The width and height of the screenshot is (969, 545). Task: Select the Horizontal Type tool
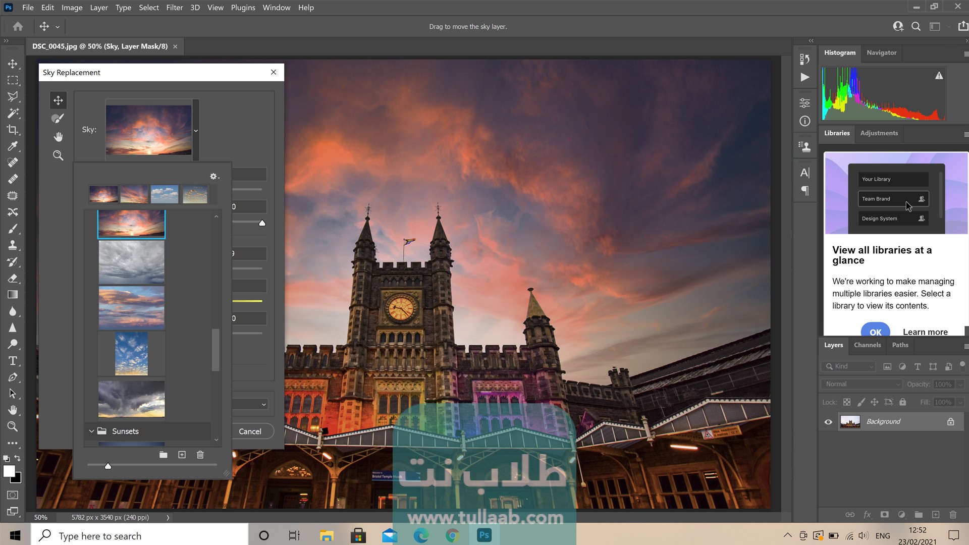click(x=13, y=361)
